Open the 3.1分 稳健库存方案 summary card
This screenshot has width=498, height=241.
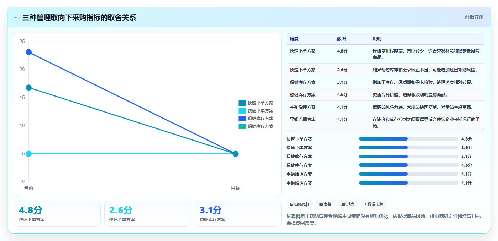238,214
